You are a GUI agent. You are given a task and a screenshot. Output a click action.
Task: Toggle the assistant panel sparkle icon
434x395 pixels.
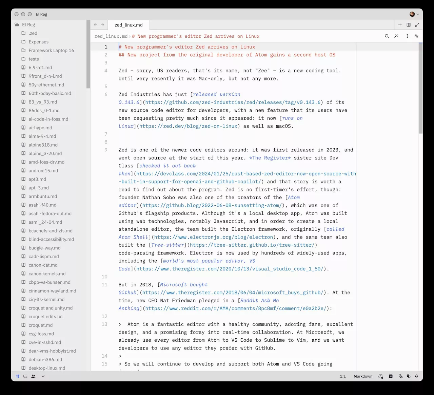(x=400, y=376)
